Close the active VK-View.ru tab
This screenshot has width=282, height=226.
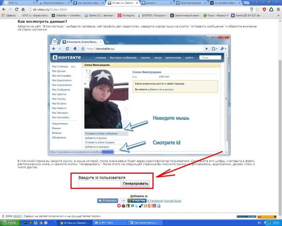point(137,3)
